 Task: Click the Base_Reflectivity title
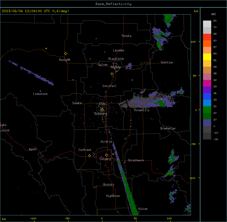pyautogui.click(x=113, y=4)
